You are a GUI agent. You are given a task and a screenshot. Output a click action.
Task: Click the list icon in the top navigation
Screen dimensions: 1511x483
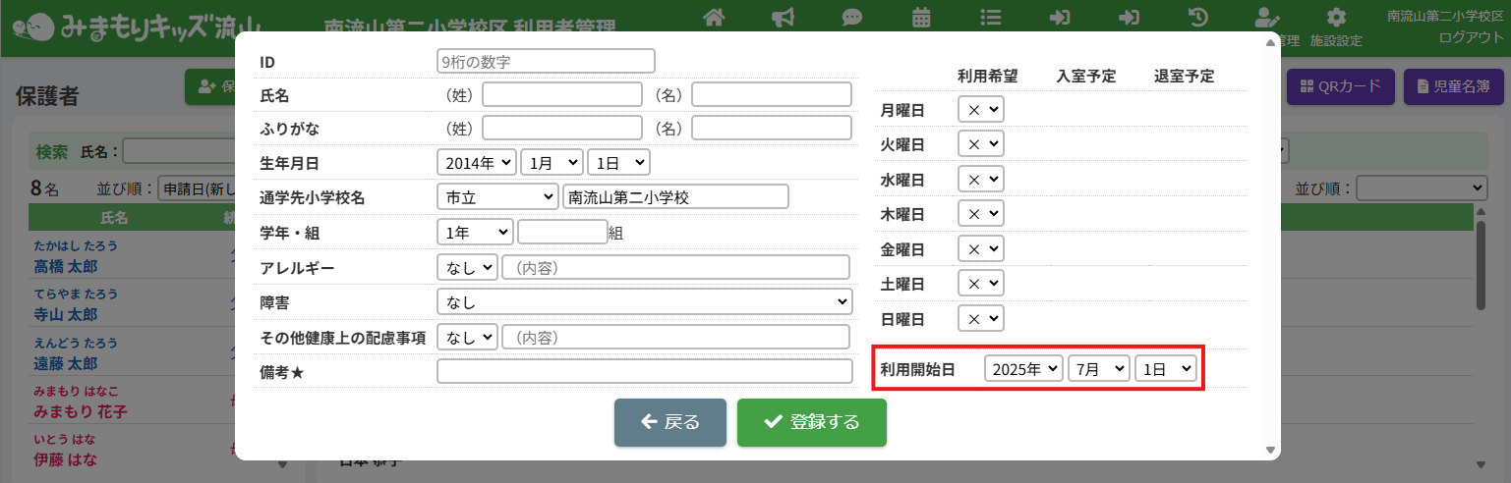point(991,17)
